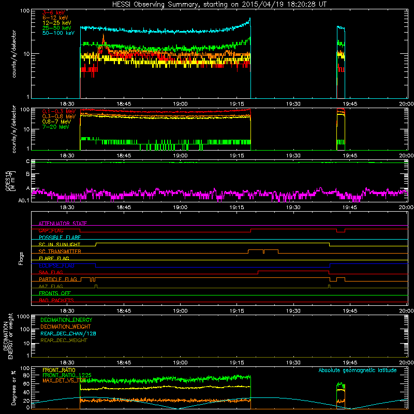414x414 pixels.
Task: Click the GAP_FLAG dip near 19:42
Action: point(341,232)
